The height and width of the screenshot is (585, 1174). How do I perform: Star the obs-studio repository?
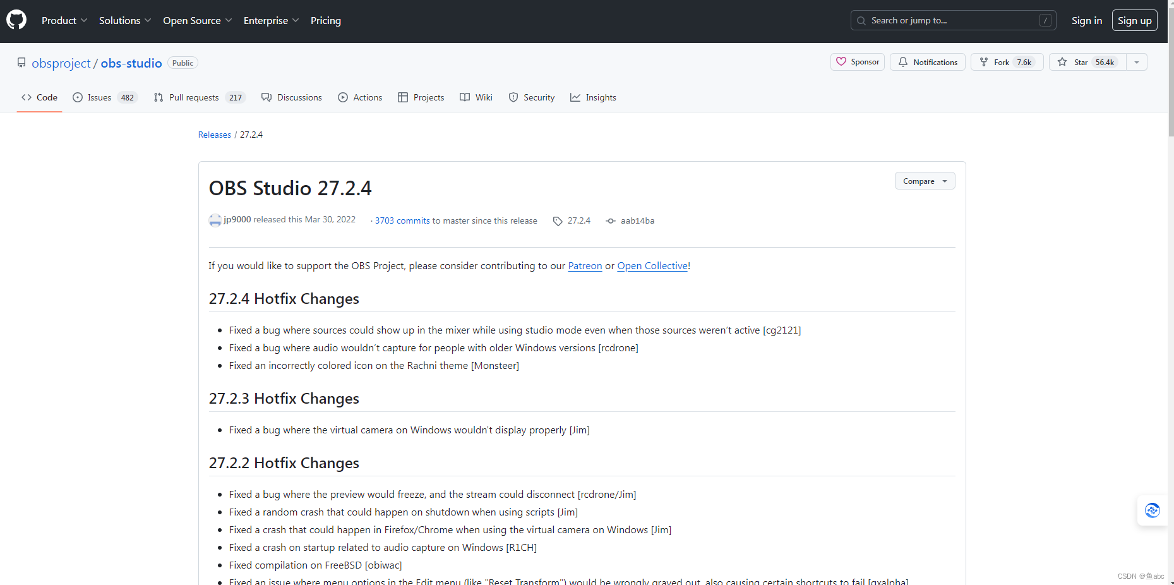point(1087,62)
